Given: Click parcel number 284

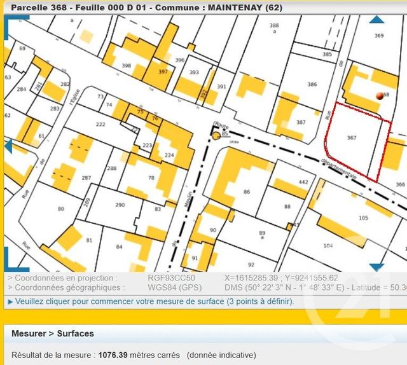Looking at the screenshot, I should coord(21,89).
